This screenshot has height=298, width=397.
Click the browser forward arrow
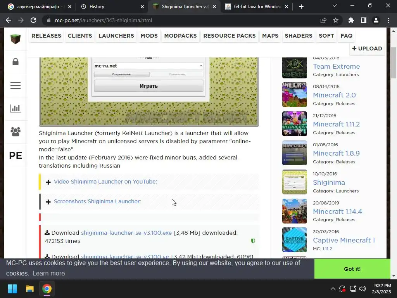click(x=21, y=20)
